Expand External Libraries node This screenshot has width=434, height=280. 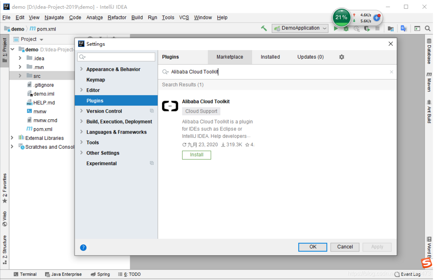point(12,138)
